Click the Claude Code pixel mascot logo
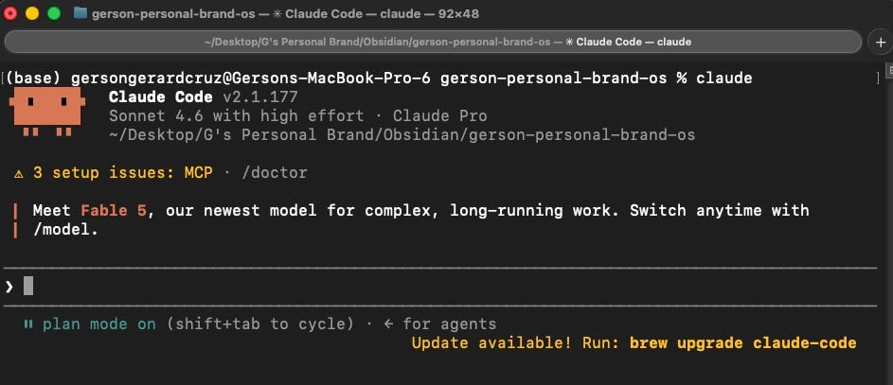This screenshot has height=385, width=893. click(48, 112)
